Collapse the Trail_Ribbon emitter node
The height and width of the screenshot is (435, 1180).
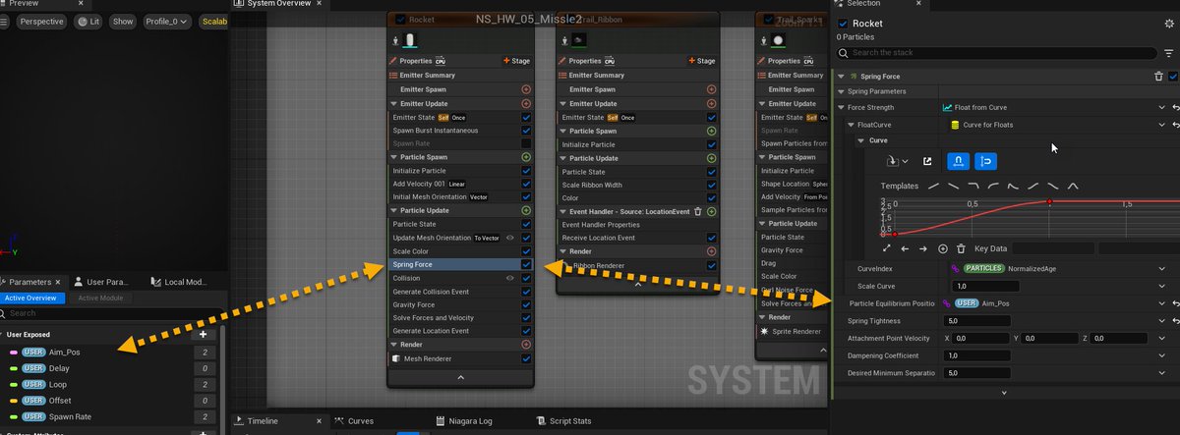pos(638,285)
